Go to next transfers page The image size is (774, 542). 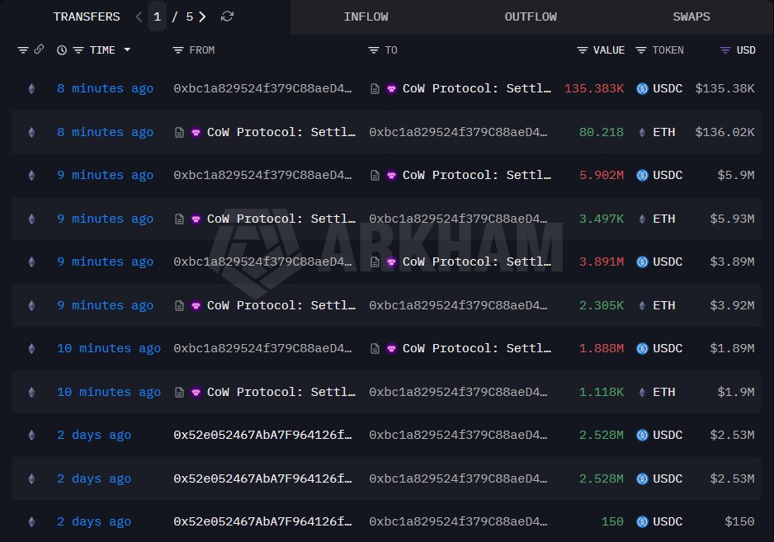(202, 16)
